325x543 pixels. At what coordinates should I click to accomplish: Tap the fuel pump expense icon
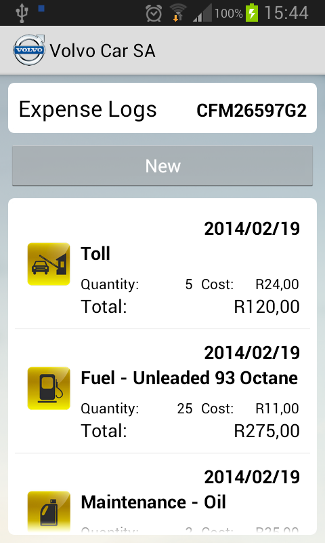(49, 388)
